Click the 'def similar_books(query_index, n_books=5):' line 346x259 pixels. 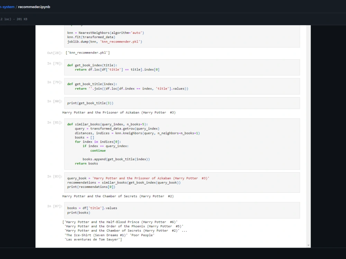(108, 124)
